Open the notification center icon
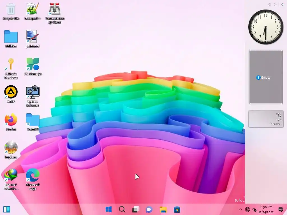The height and width of the screenshot is (215, 287). [280, 209]
